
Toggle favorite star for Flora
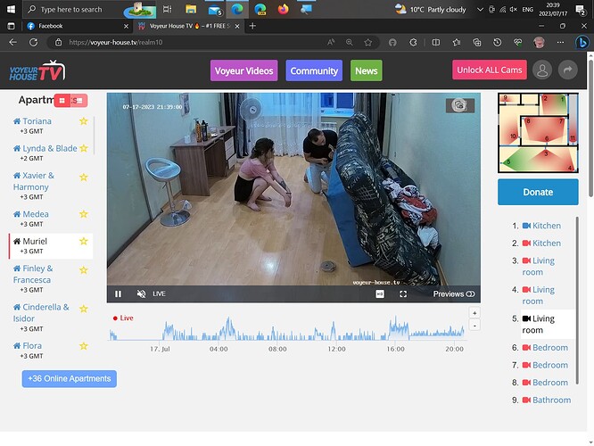[x=84, y=346]
